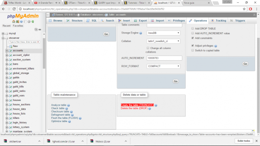Open help icon beside TRUNCATE link
Image resolution: width=260 pixels, height=146 pixels.
pos(156,105)
